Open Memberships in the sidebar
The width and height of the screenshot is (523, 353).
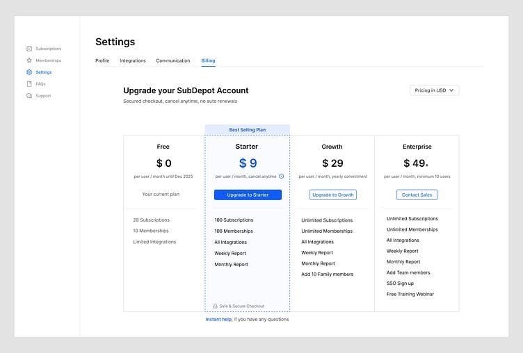(49, 60)
